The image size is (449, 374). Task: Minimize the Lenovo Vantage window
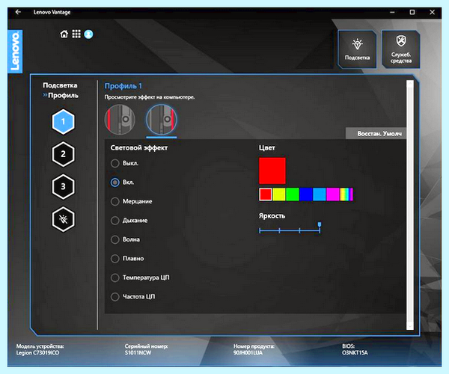(x=392, y=12)
